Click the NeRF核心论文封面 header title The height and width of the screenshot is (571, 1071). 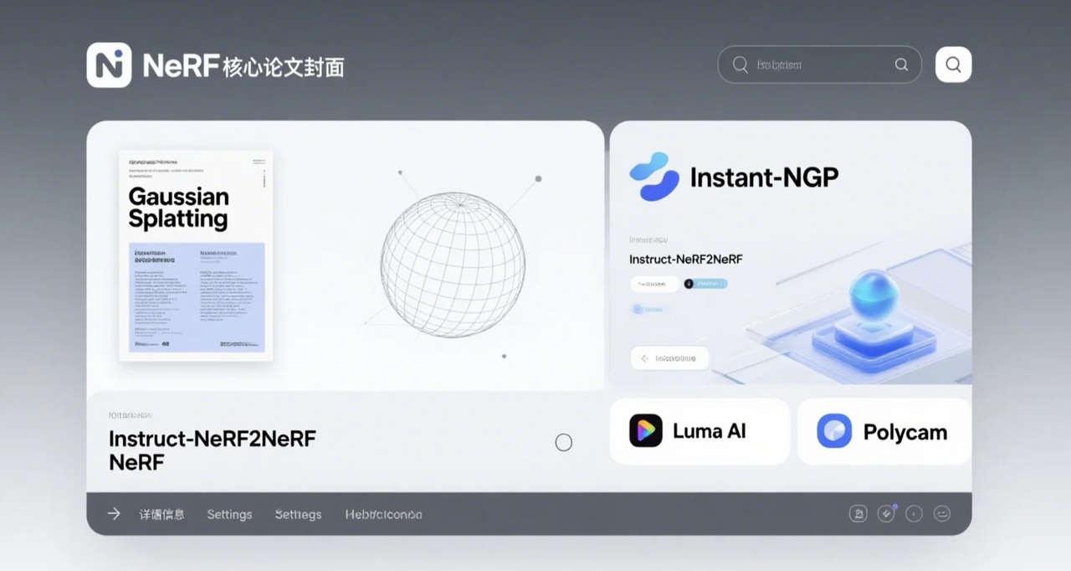(243, 66)
